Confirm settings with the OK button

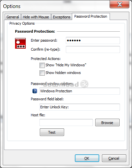pos(87,158)
